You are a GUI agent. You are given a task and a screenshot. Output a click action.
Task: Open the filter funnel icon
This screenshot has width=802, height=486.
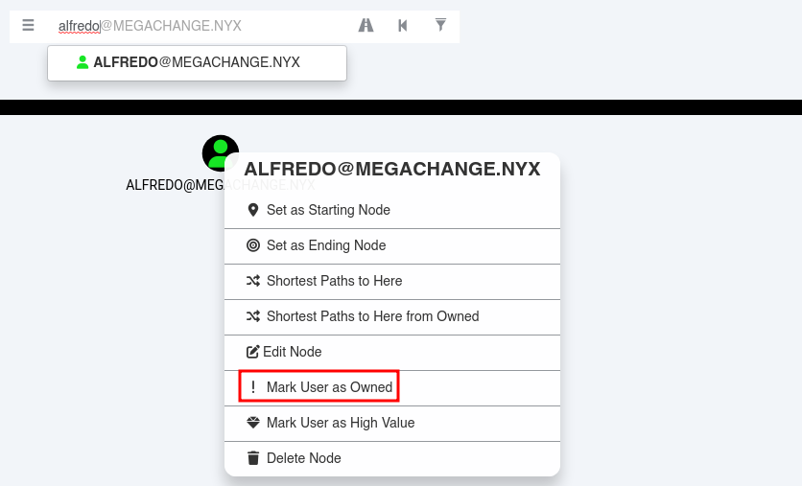pyautogui.click(x=440, y=25)
